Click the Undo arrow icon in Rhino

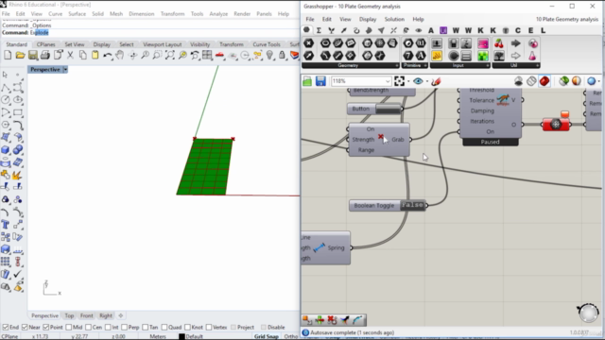coord(108,56)
